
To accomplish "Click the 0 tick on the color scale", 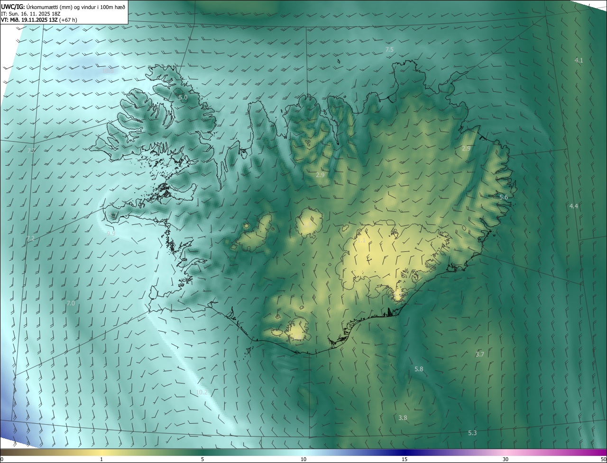I will point(1,459).
